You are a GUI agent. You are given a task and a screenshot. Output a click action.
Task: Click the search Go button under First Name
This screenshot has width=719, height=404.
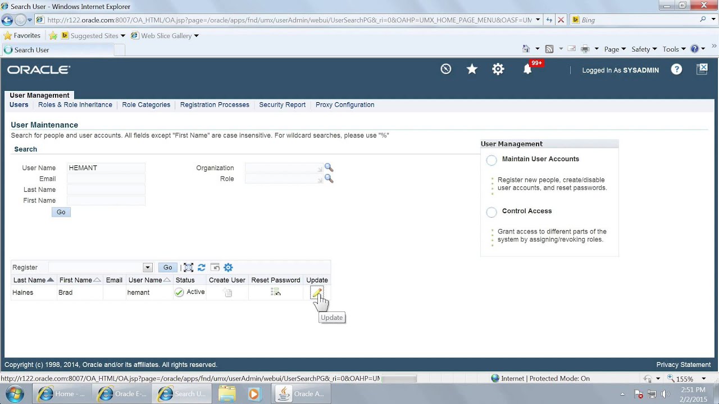coord(61,212)
